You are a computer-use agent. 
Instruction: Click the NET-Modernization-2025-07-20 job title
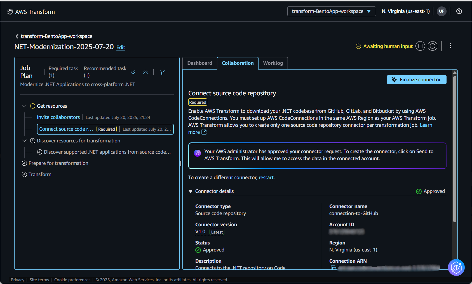[x=64, y=47]
